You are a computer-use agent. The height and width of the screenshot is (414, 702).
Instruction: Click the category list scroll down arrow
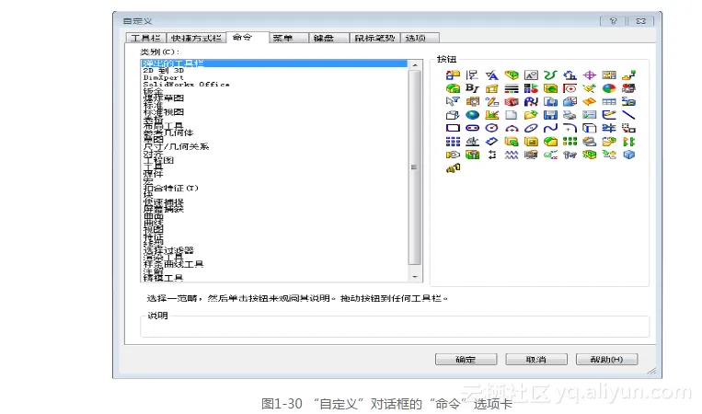pos(415,277)
